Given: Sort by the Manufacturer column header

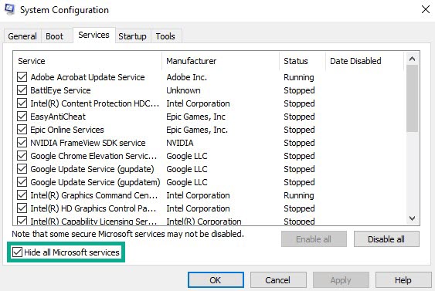Looking at the screenshot, I should (220, 61).
